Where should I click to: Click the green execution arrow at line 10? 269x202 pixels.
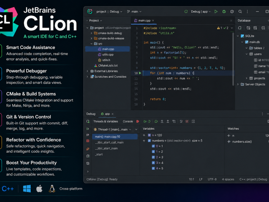coord(140,73)
